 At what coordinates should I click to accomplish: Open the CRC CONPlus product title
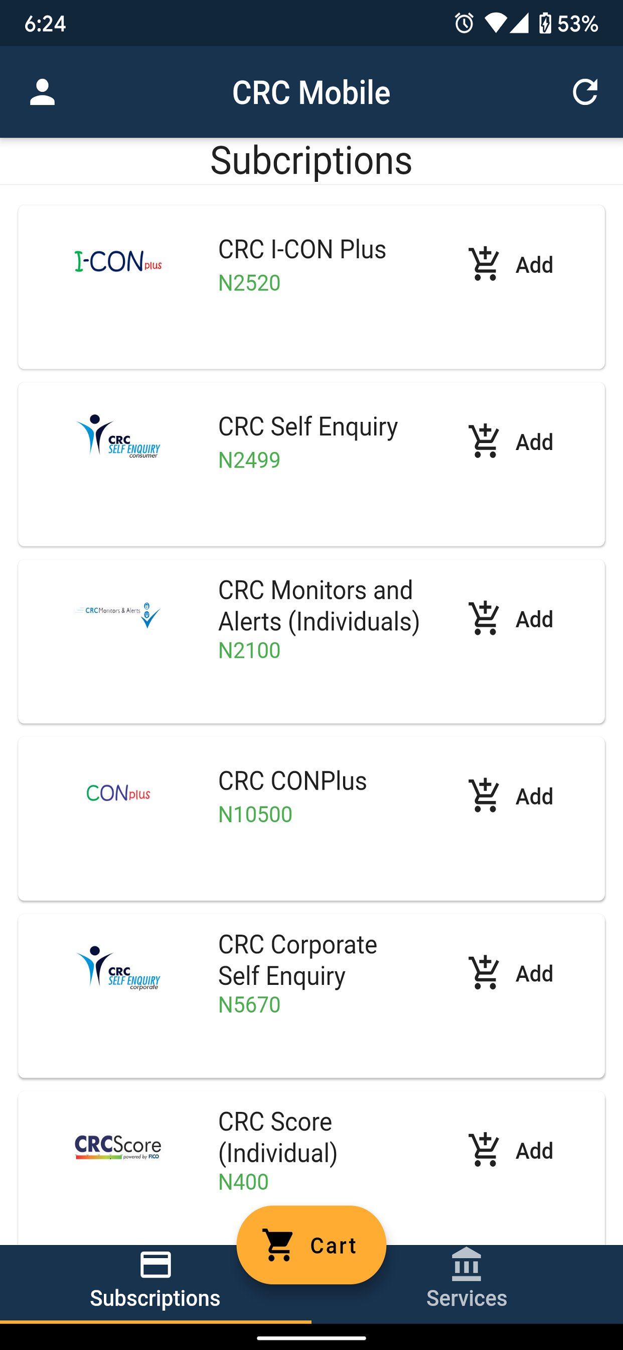[292, 781]
